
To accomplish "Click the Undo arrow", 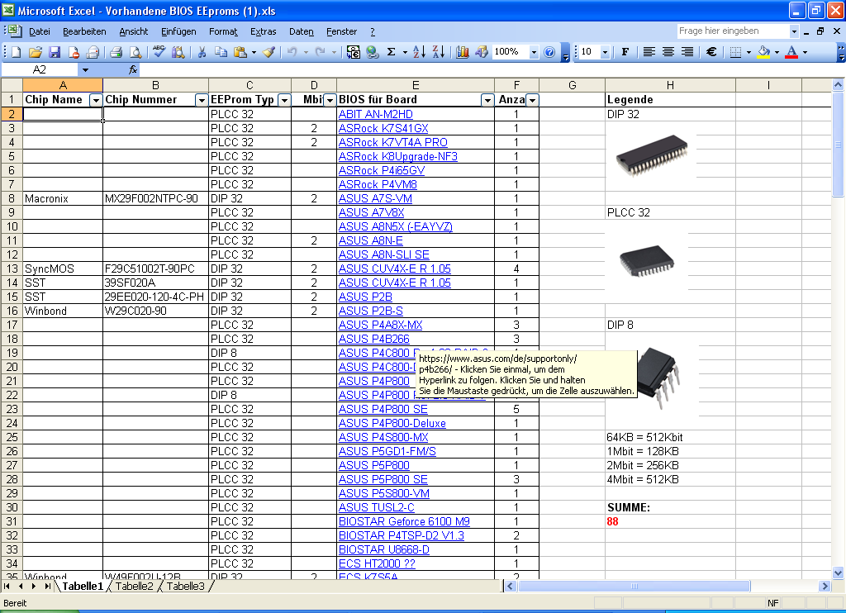I will point(292,52).
